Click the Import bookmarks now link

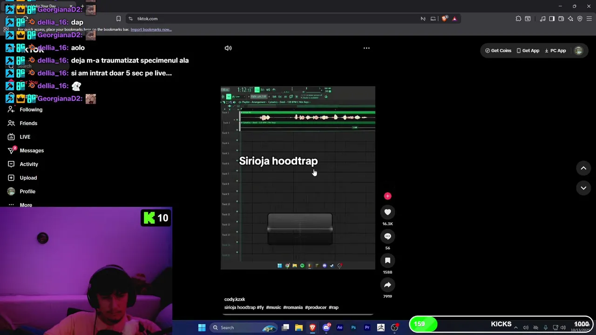[x=151, y=29]
